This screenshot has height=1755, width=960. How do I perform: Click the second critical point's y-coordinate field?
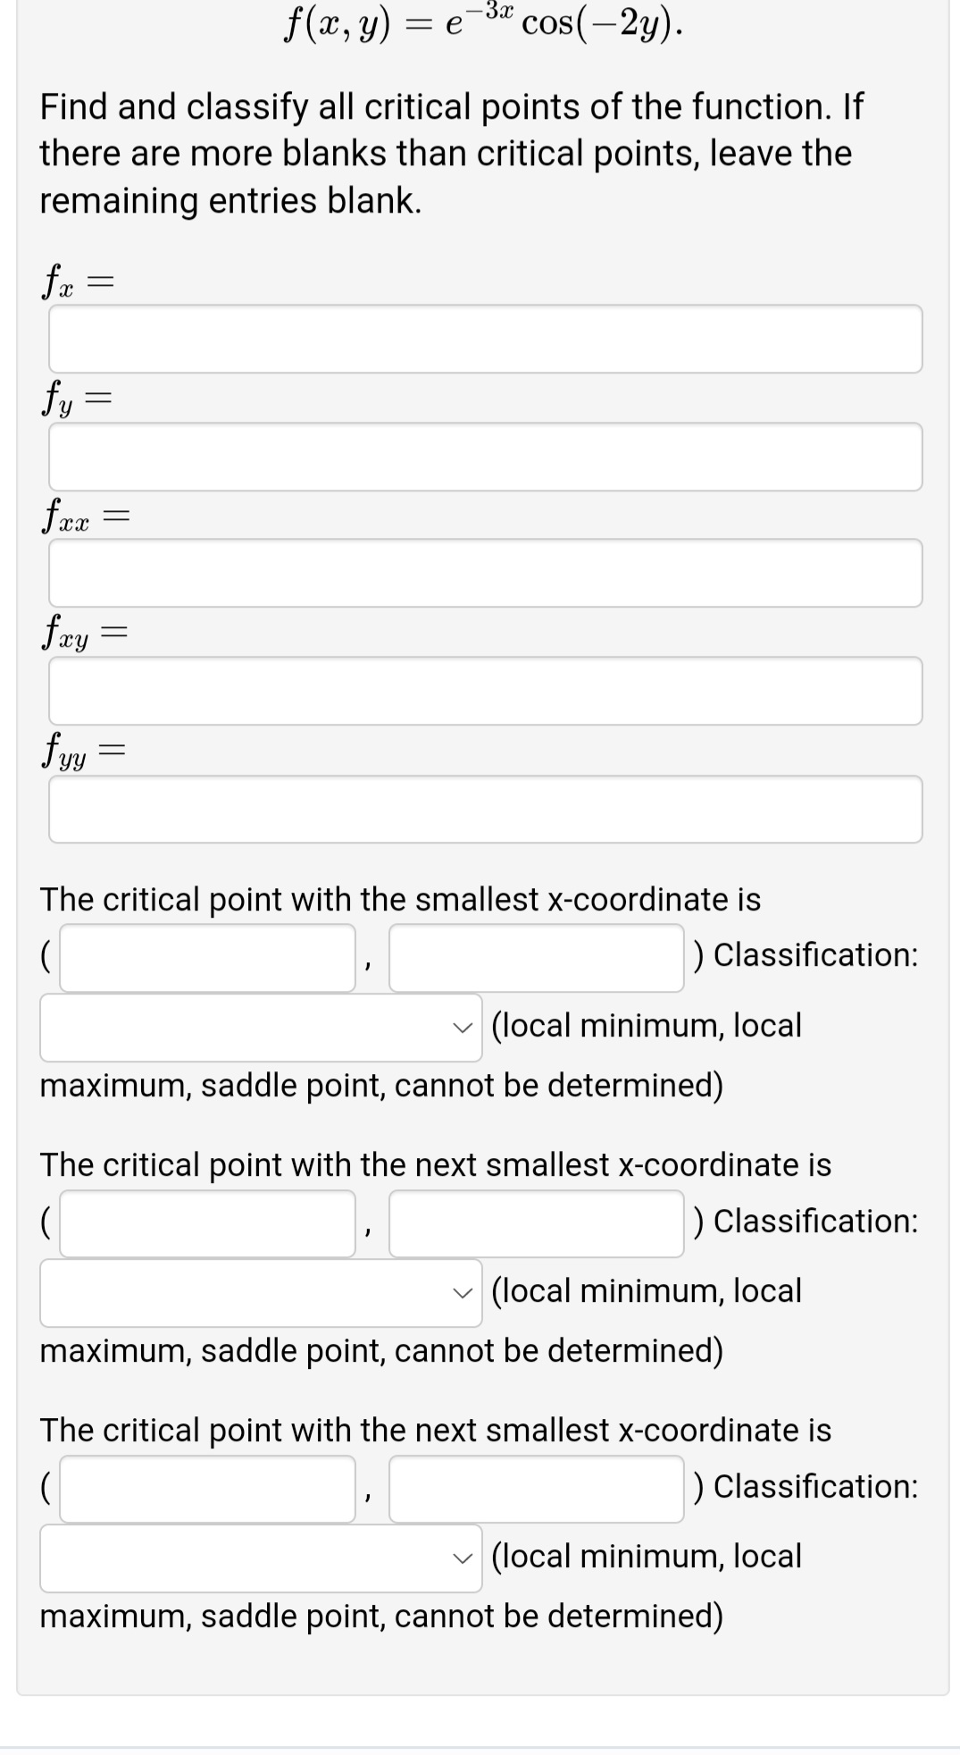pyautogui.click(x=536, y=1222)
